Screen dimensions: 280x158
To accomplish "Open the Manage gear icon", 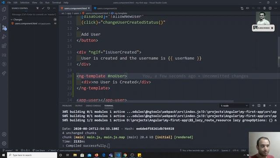I will tap(4, 144).
